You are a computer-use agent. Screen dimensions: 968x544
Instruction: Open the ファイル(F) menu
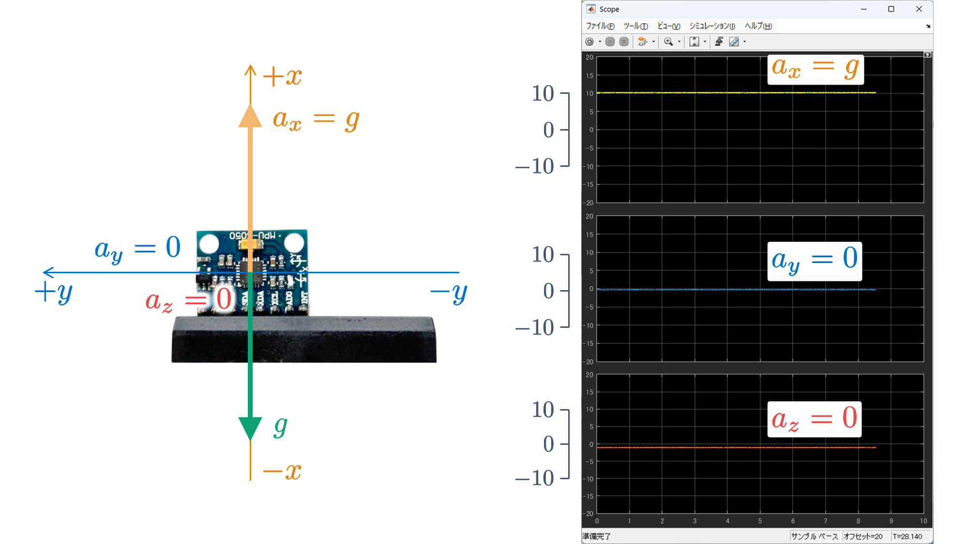(x=600, y=26)
